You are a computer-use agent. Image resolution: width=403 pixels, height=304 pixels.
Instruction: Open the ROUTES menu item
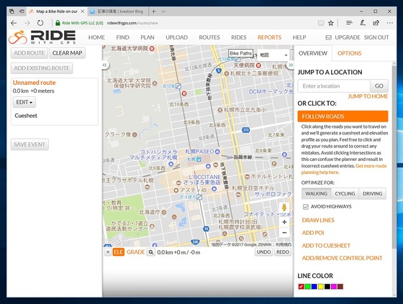point(209,37)
